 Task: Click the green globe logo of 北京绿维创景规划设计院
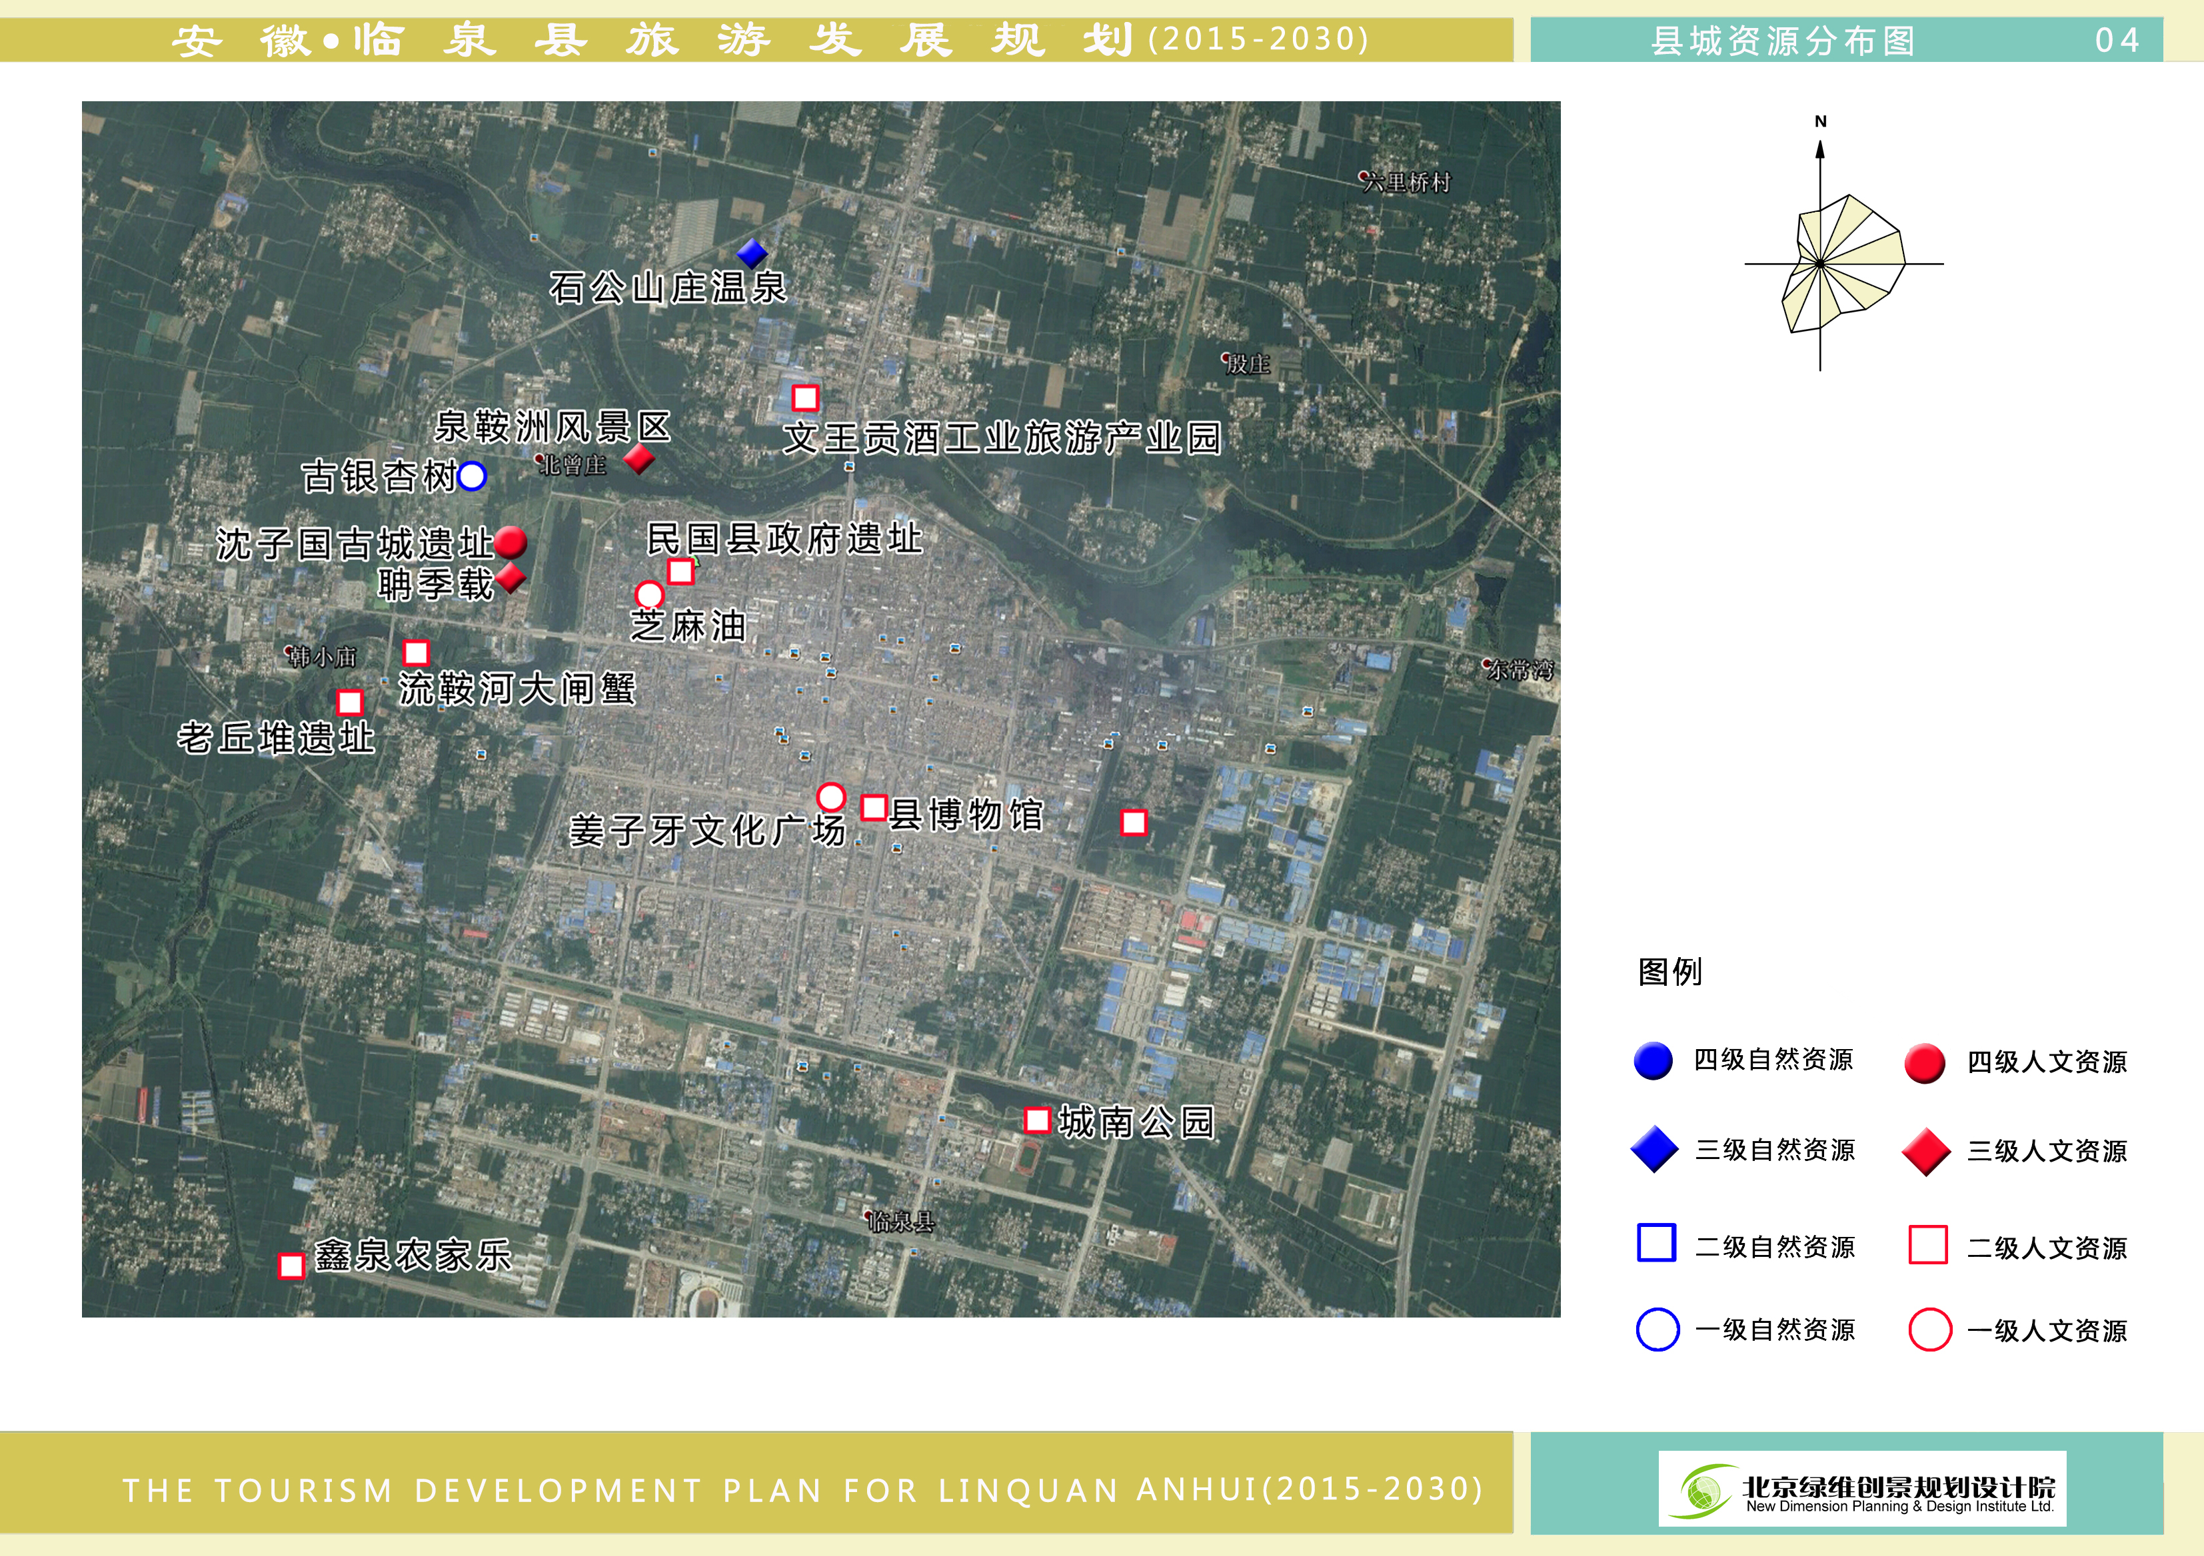1704,1492
